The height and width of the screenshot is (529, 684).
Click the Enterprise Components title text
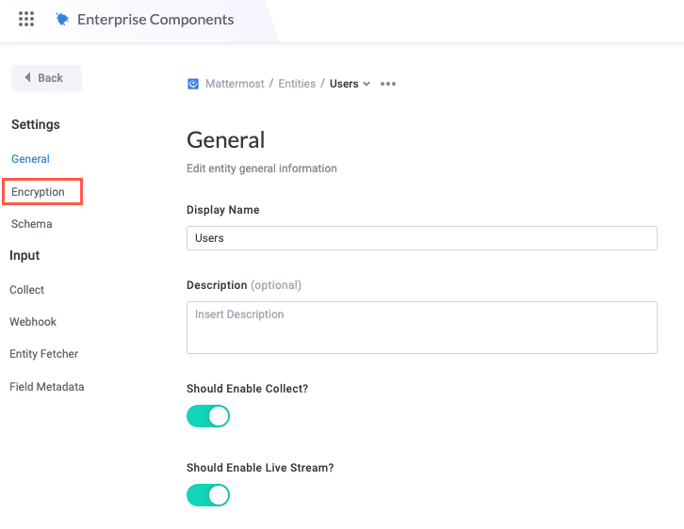[x=155, y=20]
